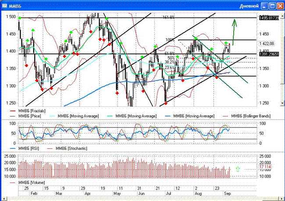Image resolution: width=285 pixels, height=201 pixels.
Task: Click the 23.6% Fibonacci level label
Action: 170,67
